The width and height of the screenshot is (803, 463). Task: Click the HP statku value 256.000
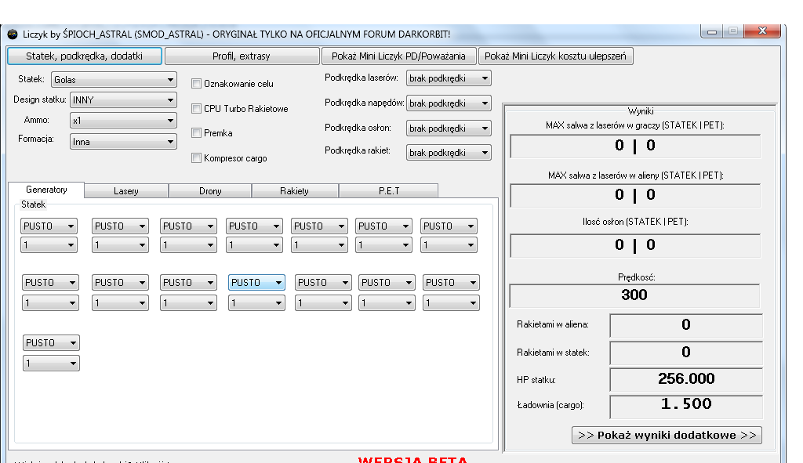685,379
